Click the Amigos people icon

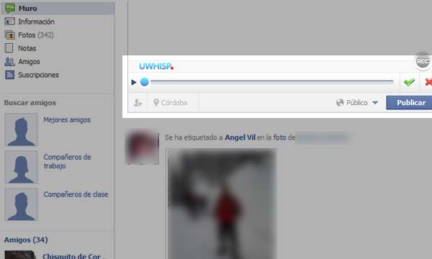point(9,62)
